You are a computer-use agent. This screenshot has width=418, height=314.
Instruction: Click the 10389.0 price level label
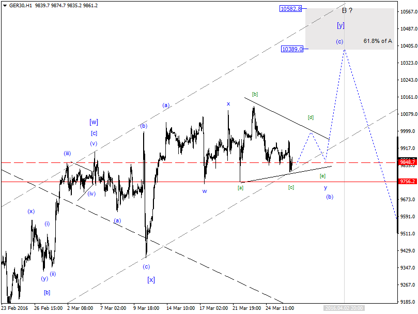click(292, 50)
